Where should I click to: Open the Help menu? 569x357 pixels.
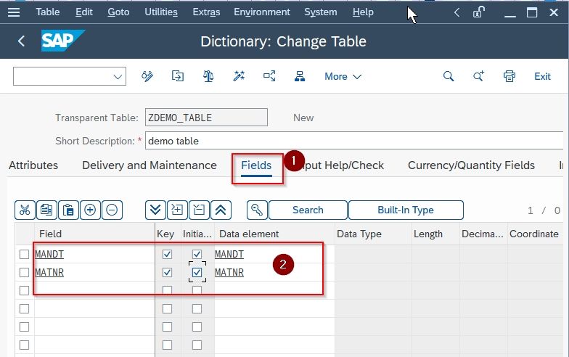pyautogui.click(x=363, y=12)
